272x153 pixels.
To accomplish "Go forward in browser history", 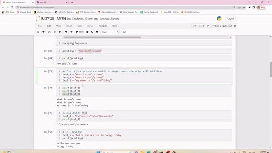I will point(8,8).
